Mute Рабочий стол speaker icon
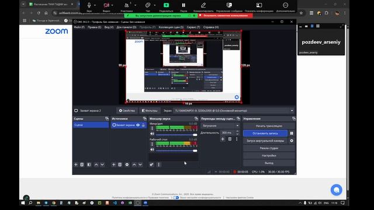The image size is (374, 210). (x=152, y=150)
